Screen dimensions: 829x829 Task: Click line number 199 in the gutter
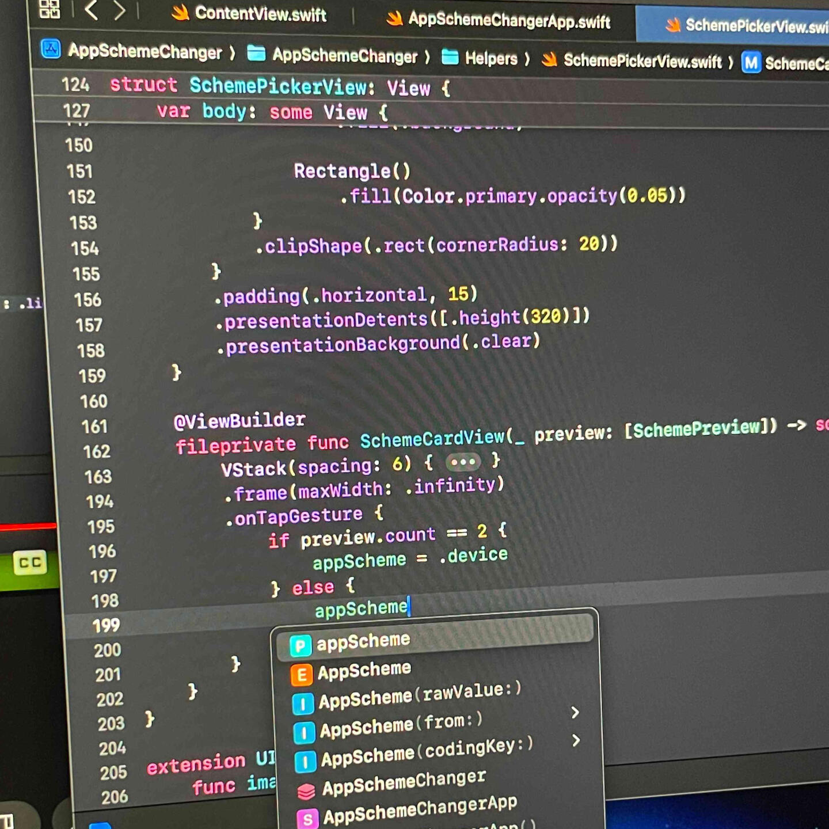(x=107, y=626)
